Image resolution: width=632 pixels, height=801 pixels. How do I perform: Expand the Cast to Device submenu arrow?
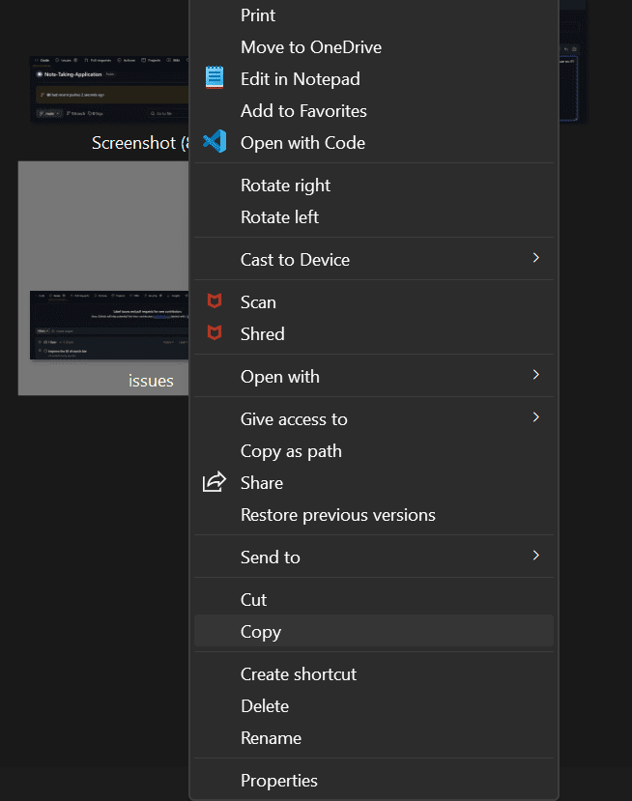click(536, 258)
